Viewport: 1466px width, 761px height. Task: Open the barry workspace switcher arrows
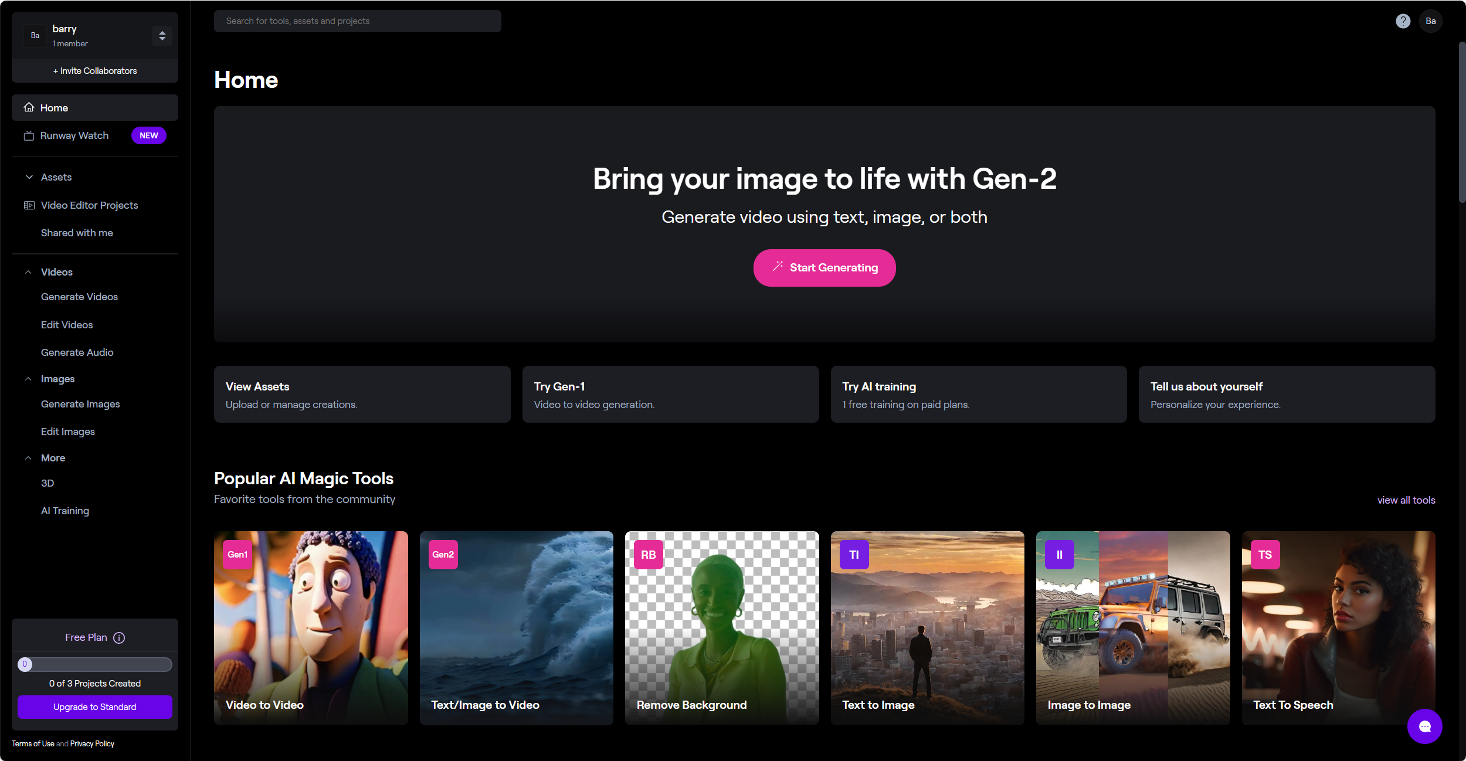point(162,36)
